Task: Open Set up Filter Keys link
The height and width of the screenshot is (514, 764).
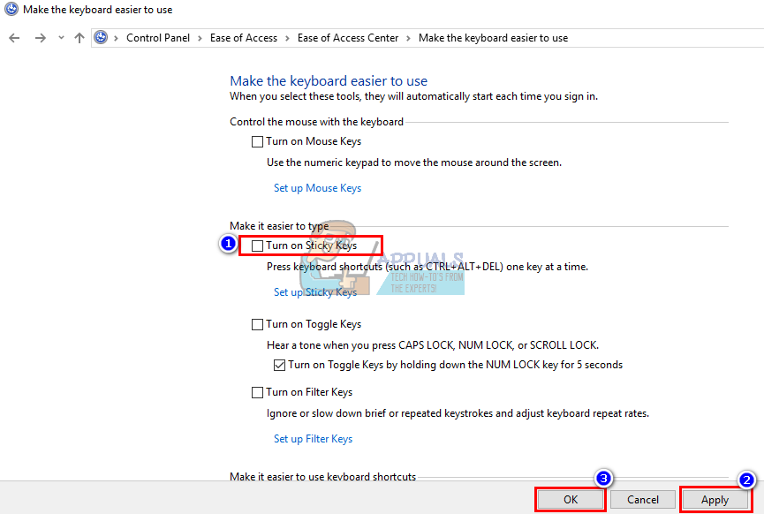Action: [x=313, y=439]
